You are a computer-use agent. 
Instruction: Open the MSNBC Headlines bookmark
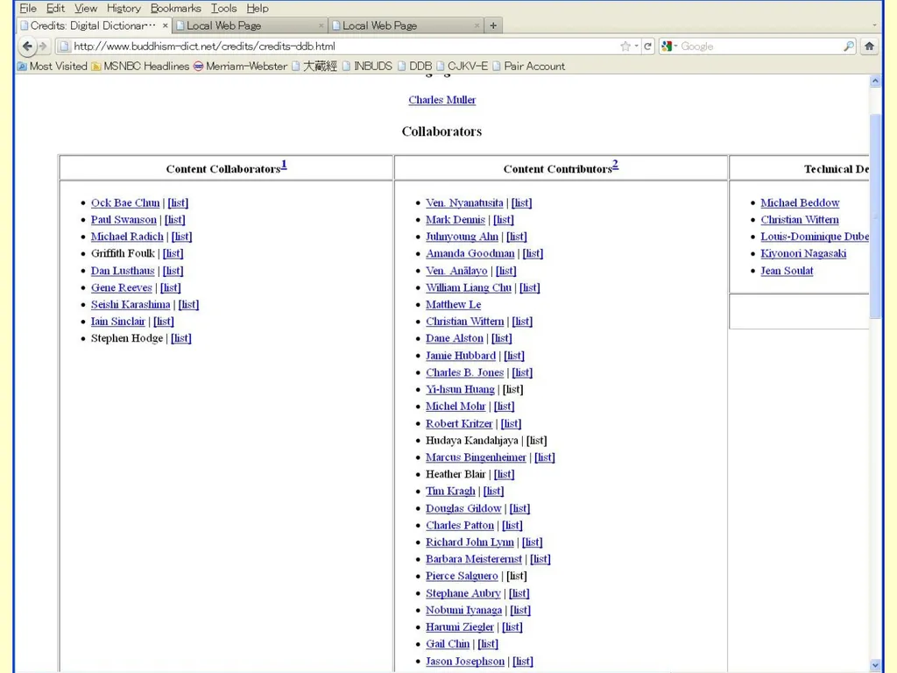(x=140, y=66)
